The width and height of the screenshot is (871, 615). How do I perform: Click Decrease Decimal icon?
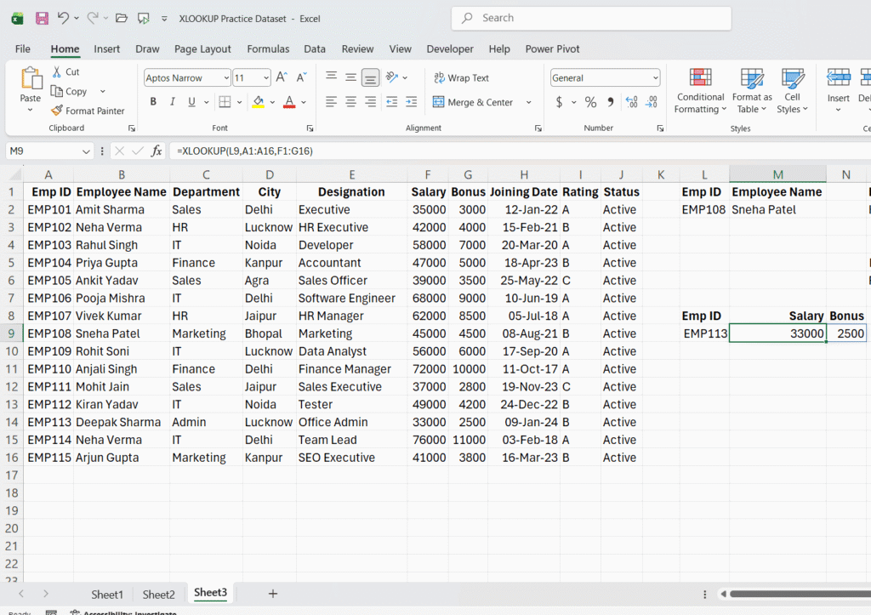click(x=652, y=102)
